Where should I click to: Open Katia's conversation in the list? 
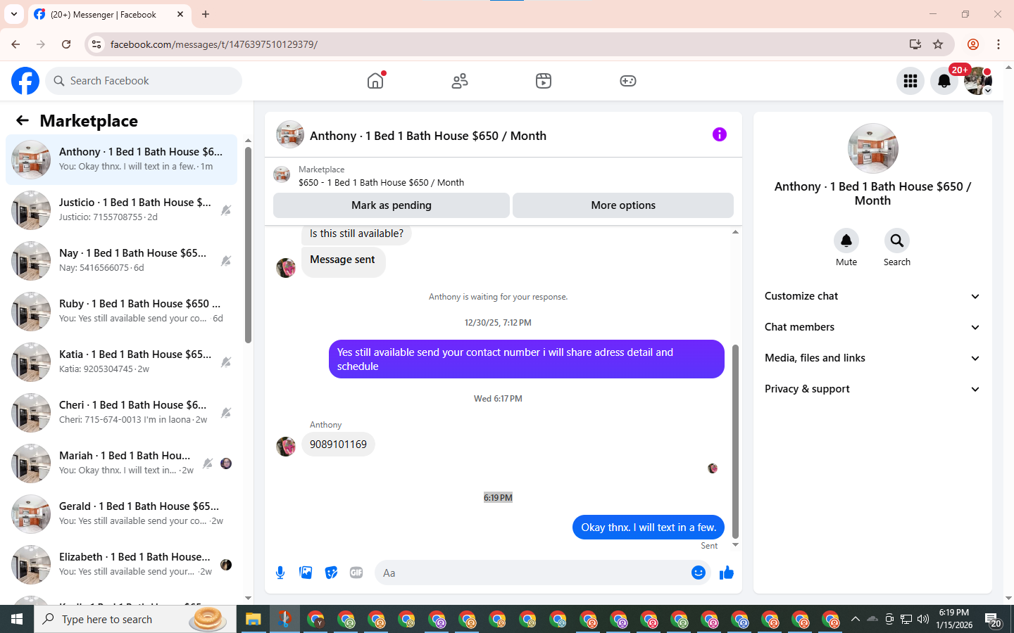click(x=121, y=362)
